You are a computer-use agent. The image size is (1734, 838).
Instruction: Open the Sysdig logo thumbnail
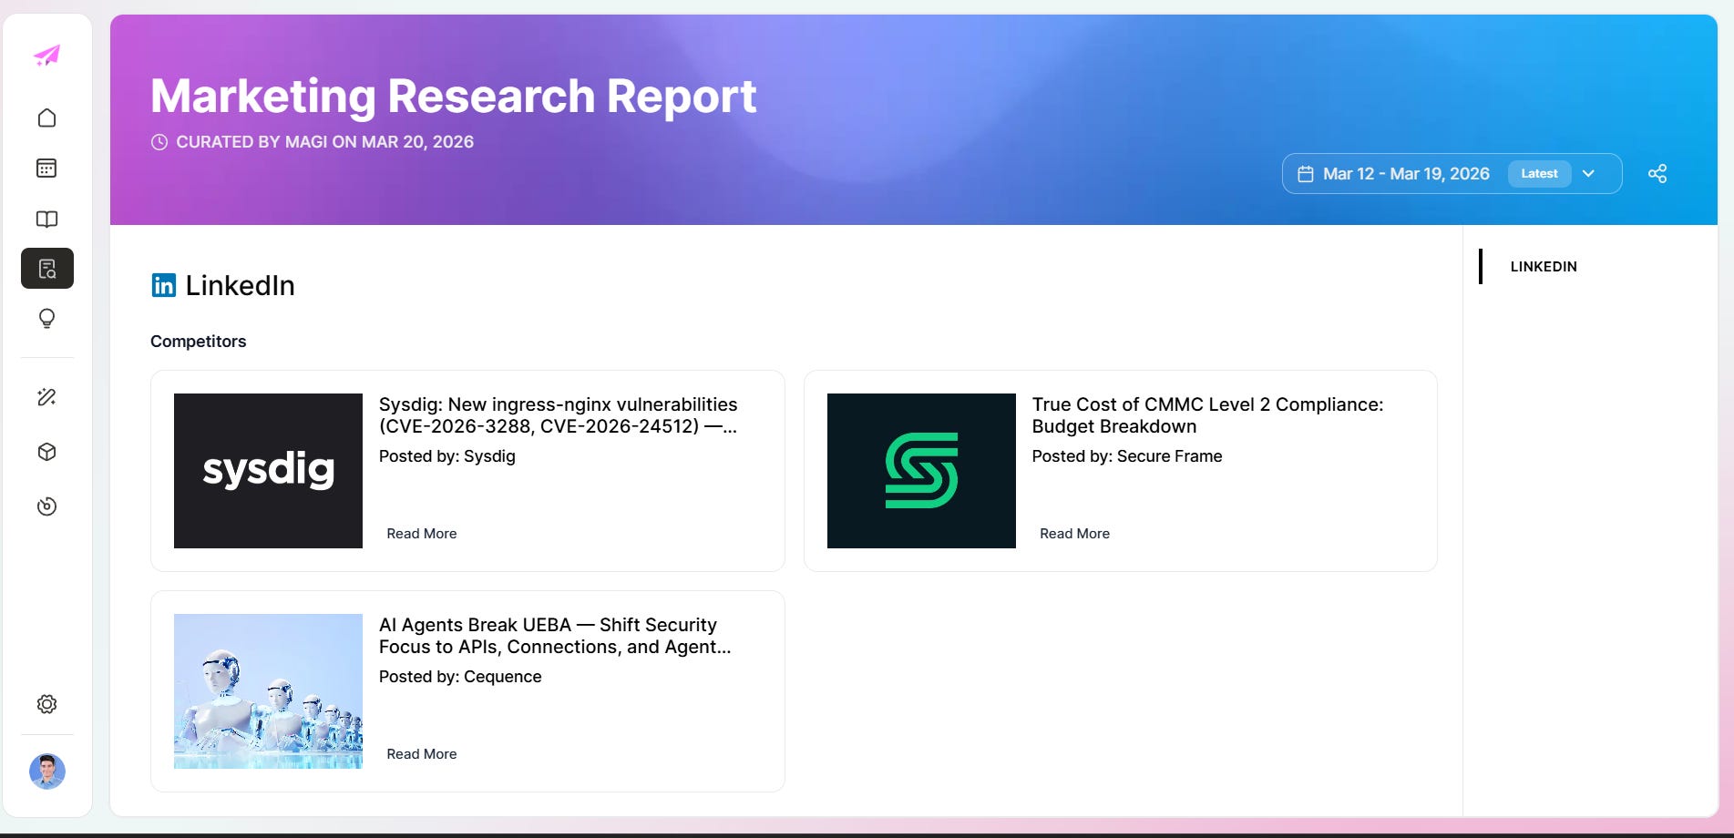(x=268, y=471)
